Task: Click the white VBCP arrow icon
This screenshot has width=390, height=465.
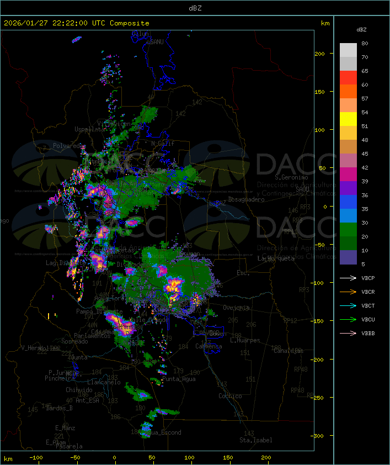Action: click(x=348, y=278)
